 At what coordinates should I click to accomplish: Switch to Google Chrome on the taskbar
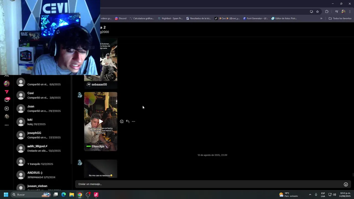80,195
